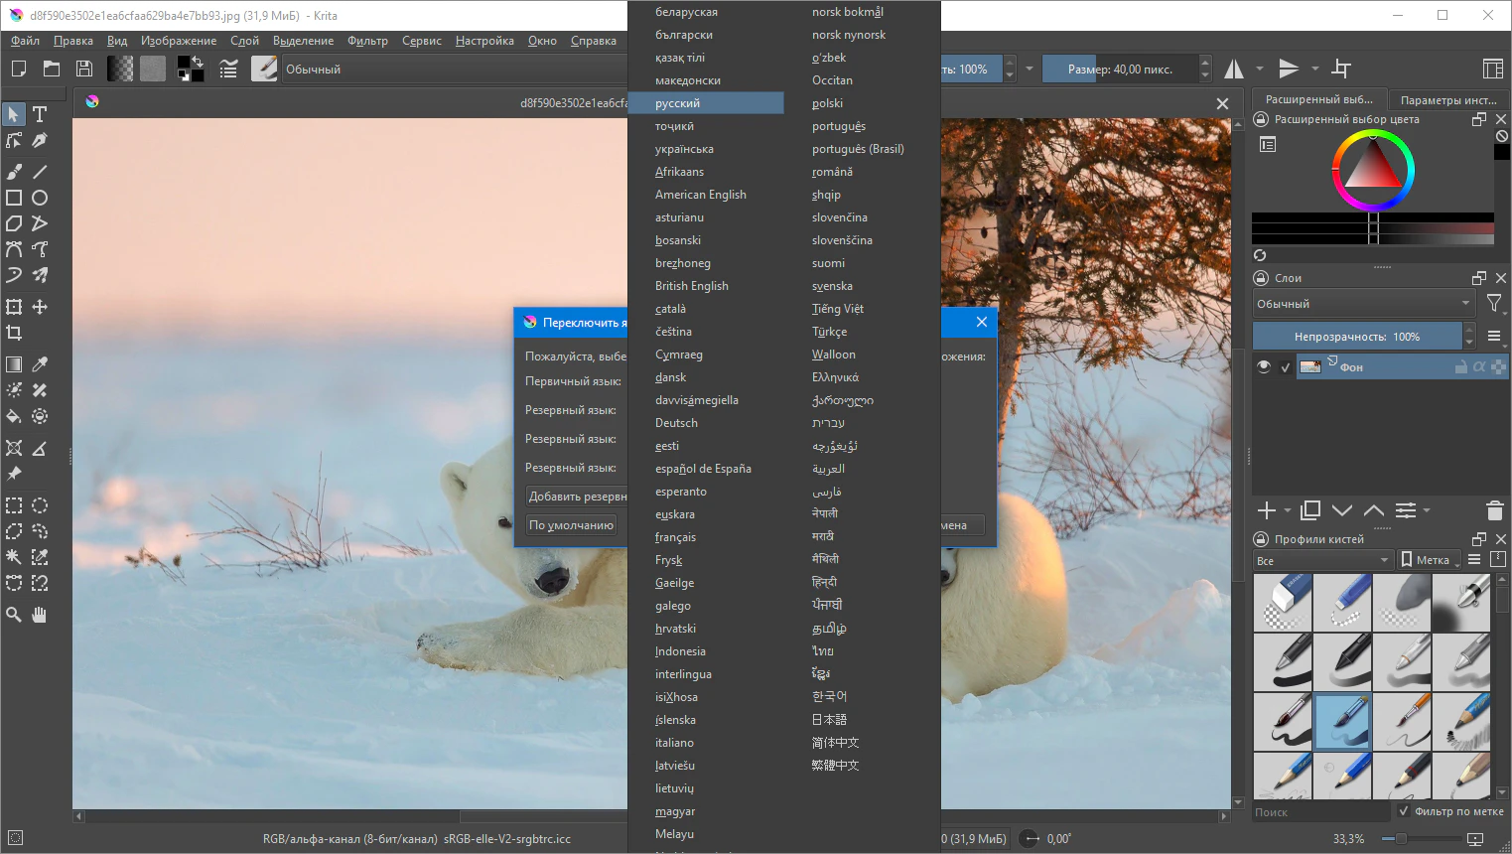Pick the Ellipse shape tool

[x=40, y=198]
